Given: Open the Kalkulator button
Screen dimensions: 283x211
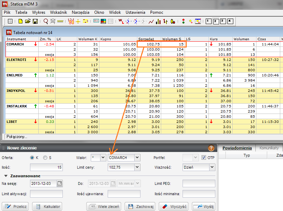Looking at the screenshot, I should click(47, 207).
